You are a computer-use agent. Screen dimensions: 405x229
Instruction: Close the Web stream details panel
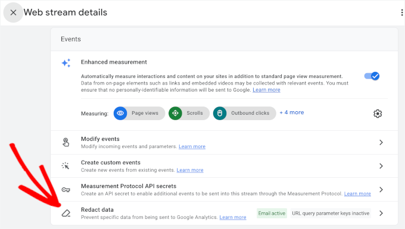(13, 12)
